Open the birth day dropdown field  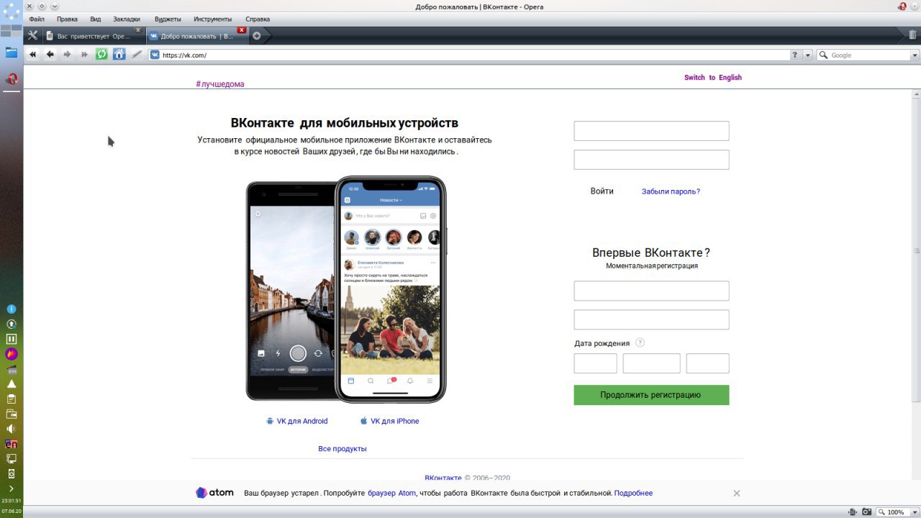point(595,363)
